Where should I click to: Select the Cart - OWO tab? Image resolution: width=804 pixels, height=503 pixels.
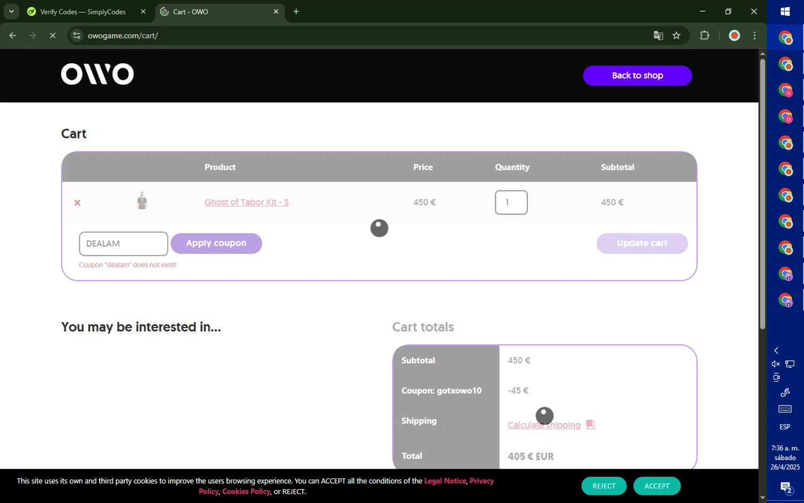coord(220,12)
